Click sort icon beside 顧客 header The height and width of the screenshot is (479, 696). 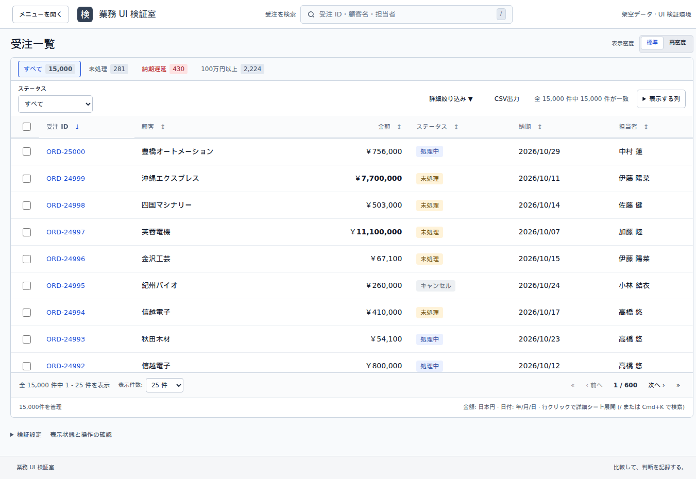[163, 127]
